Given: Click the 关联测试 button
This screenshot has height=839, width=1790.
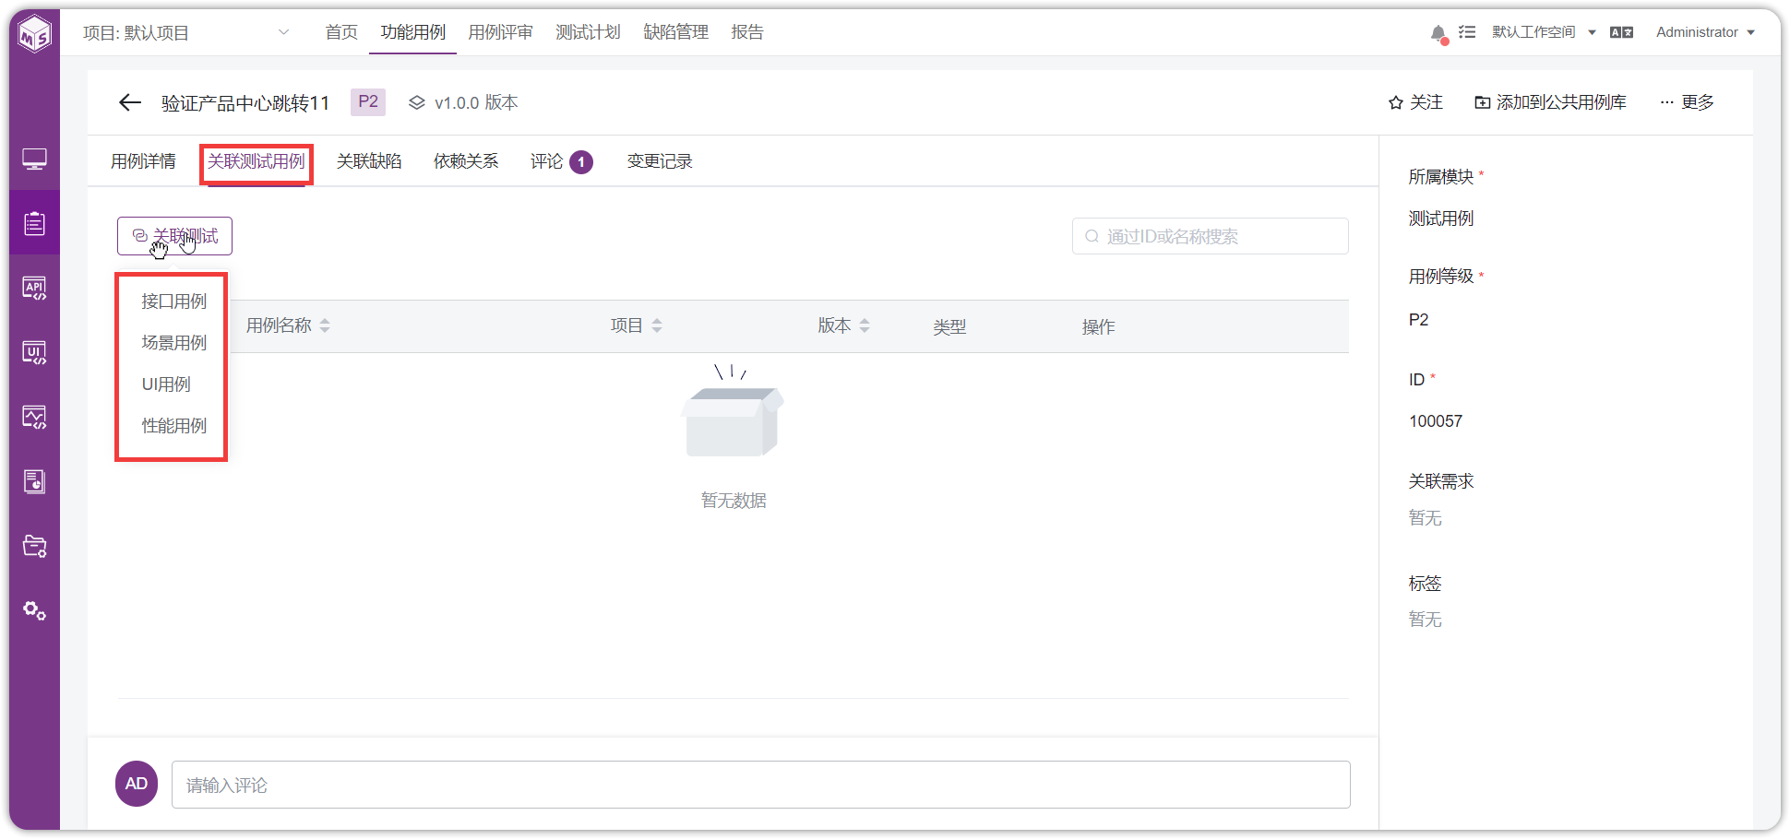Looking at the screenshot, I should (x=174, y=236).
